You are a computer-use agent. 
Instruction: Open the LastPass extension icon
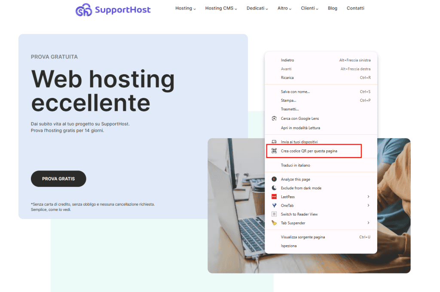point(275,196)
